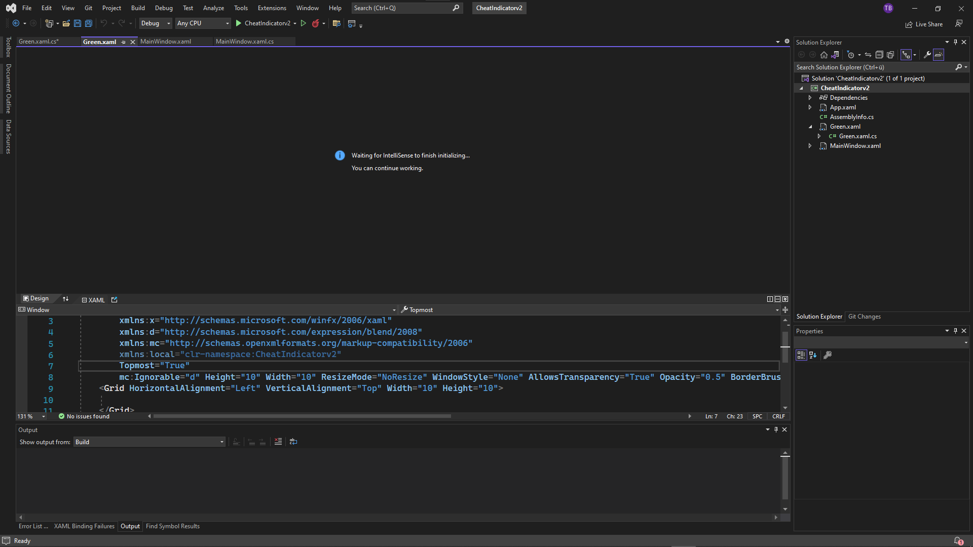Image resolution: width=973 pixels, height=547 pixels.
Task: Toggle Show All Files in Solution Explorer
Action: pyautogui.click(x=890, y=55)
